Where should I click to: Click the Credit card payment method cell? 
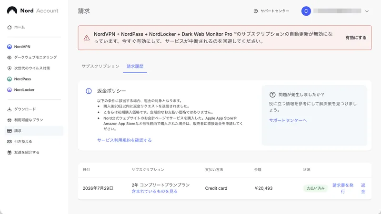pos(216,188)
